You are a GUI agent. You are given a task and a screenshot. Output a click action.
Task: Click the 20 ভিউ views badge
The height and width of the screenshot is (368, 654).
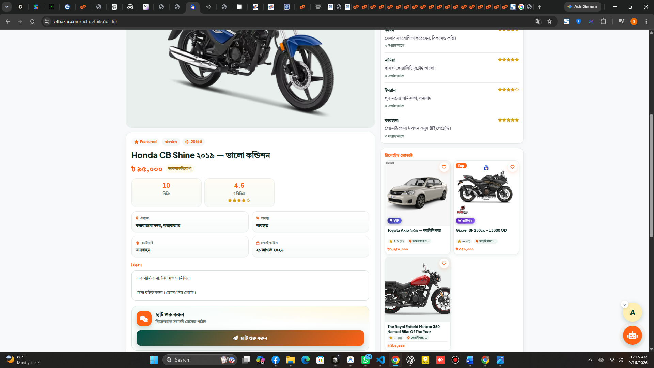[x=193, y=142]
